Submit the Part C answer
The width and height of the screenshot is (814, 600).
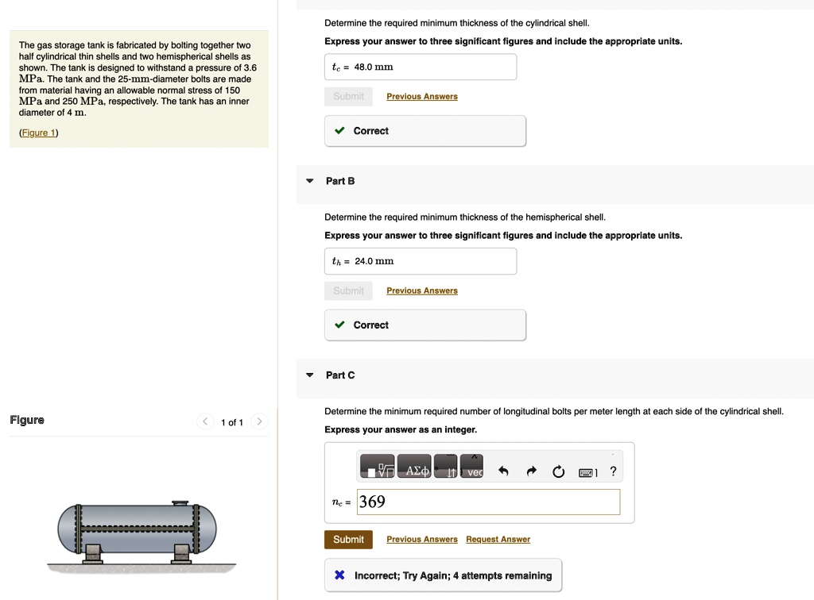pyautogui.click(x=348, y=540)
